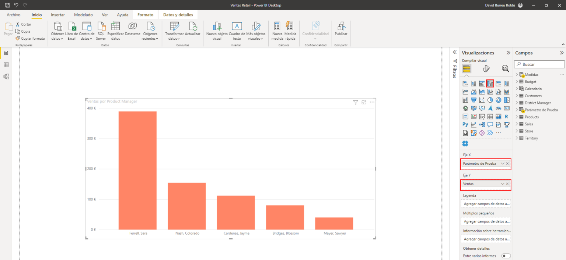Click the Publicar button

tap(341, 29)
